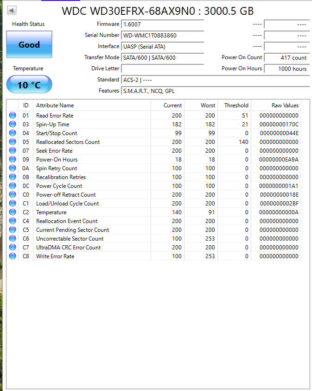The image size is (312, 391).
Task: Click the status orb for Power Cycle Count
Action: click(13, 186)
